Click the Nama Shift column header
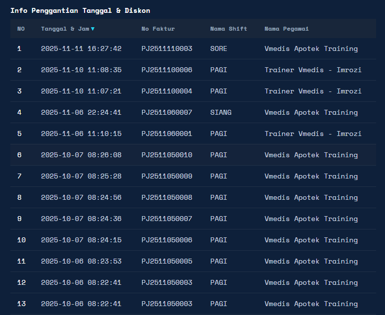Image resolution: width=385 pixels, height=315 pixels. [228, 29]
